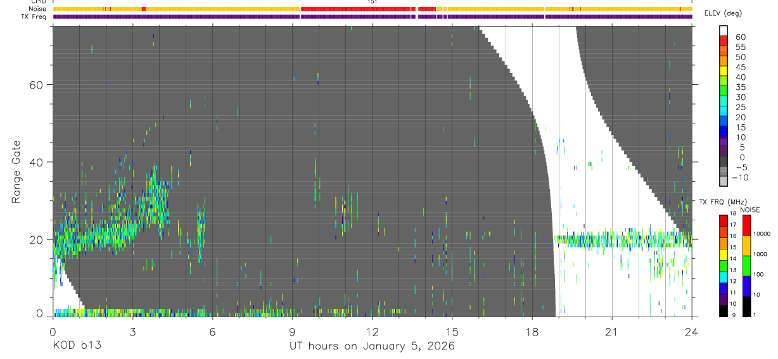Pick the blue 10–100 NOISE swatch
Viewport: 778px width, 359px height.
(x=746, y=286)
